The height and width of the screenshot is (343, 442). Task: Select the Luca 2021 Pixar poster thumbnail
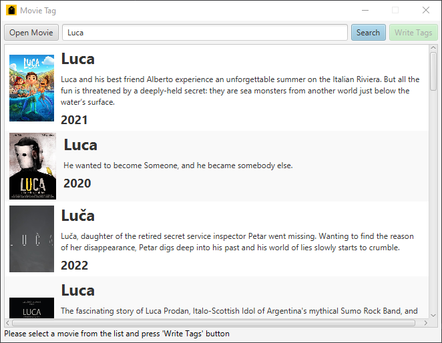coord(31,88)
